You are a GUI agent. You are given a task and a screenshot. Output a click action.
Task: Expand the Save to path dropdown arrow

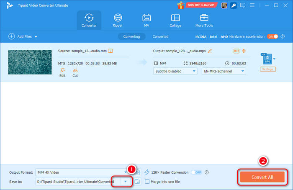125,181
